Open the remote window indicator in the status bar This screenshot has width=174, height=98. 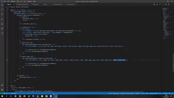1,93
